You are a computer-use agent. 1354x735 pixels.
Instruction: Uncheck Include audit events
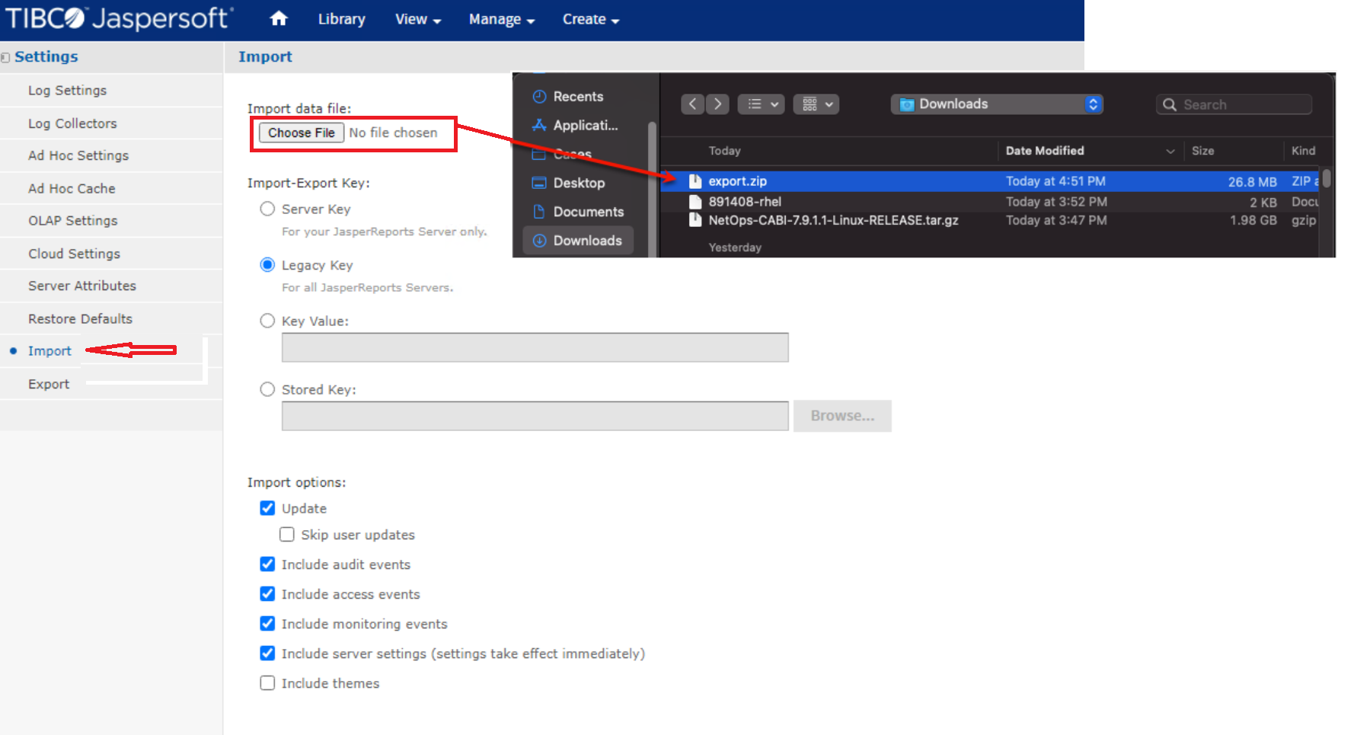pyautogui.click(x=267, y=564)
